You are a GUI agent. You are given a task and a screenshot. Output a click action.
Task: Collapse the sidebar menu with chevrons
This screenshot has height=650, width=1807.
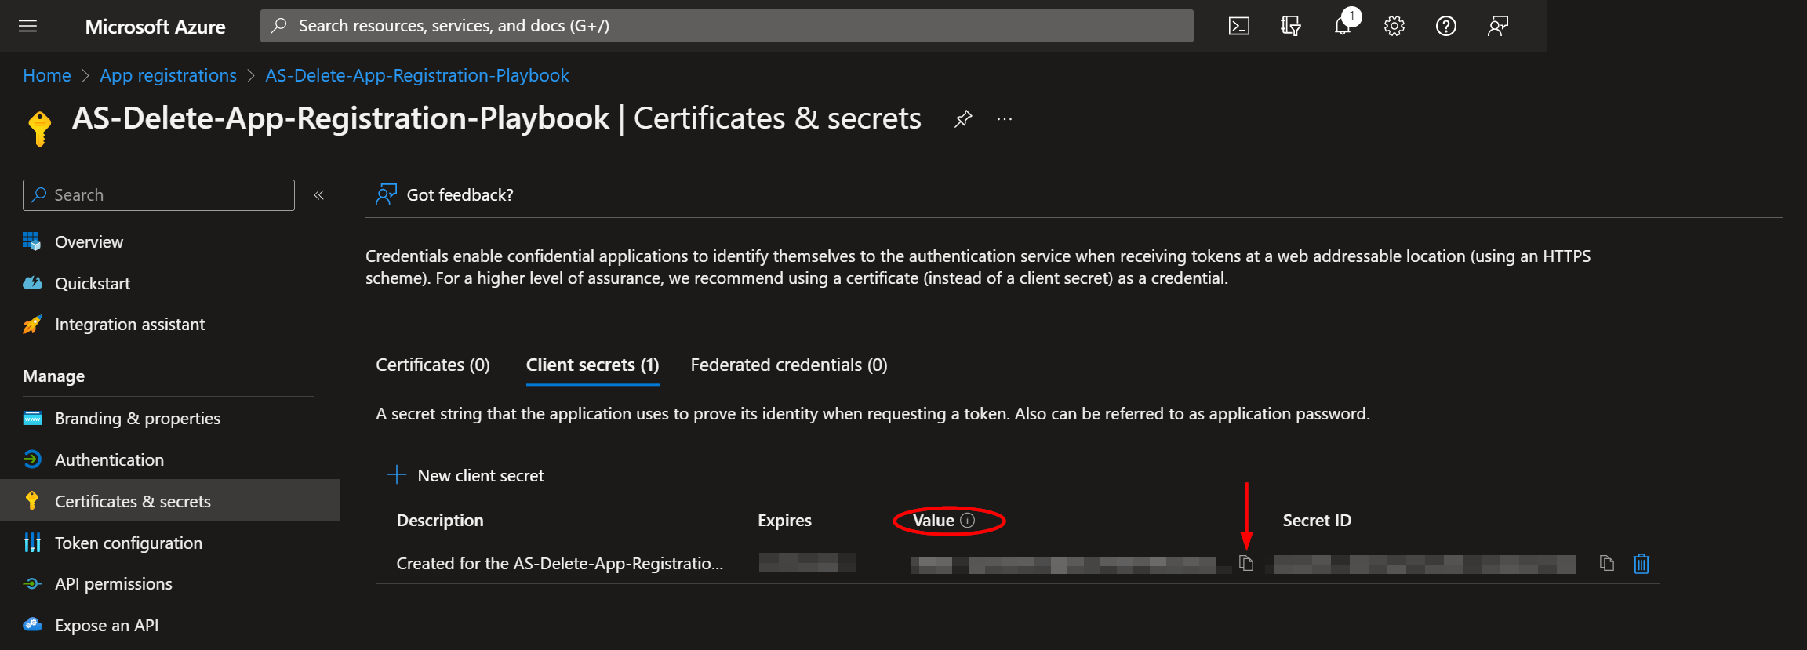pyautogui.click(x=319, y=195)
